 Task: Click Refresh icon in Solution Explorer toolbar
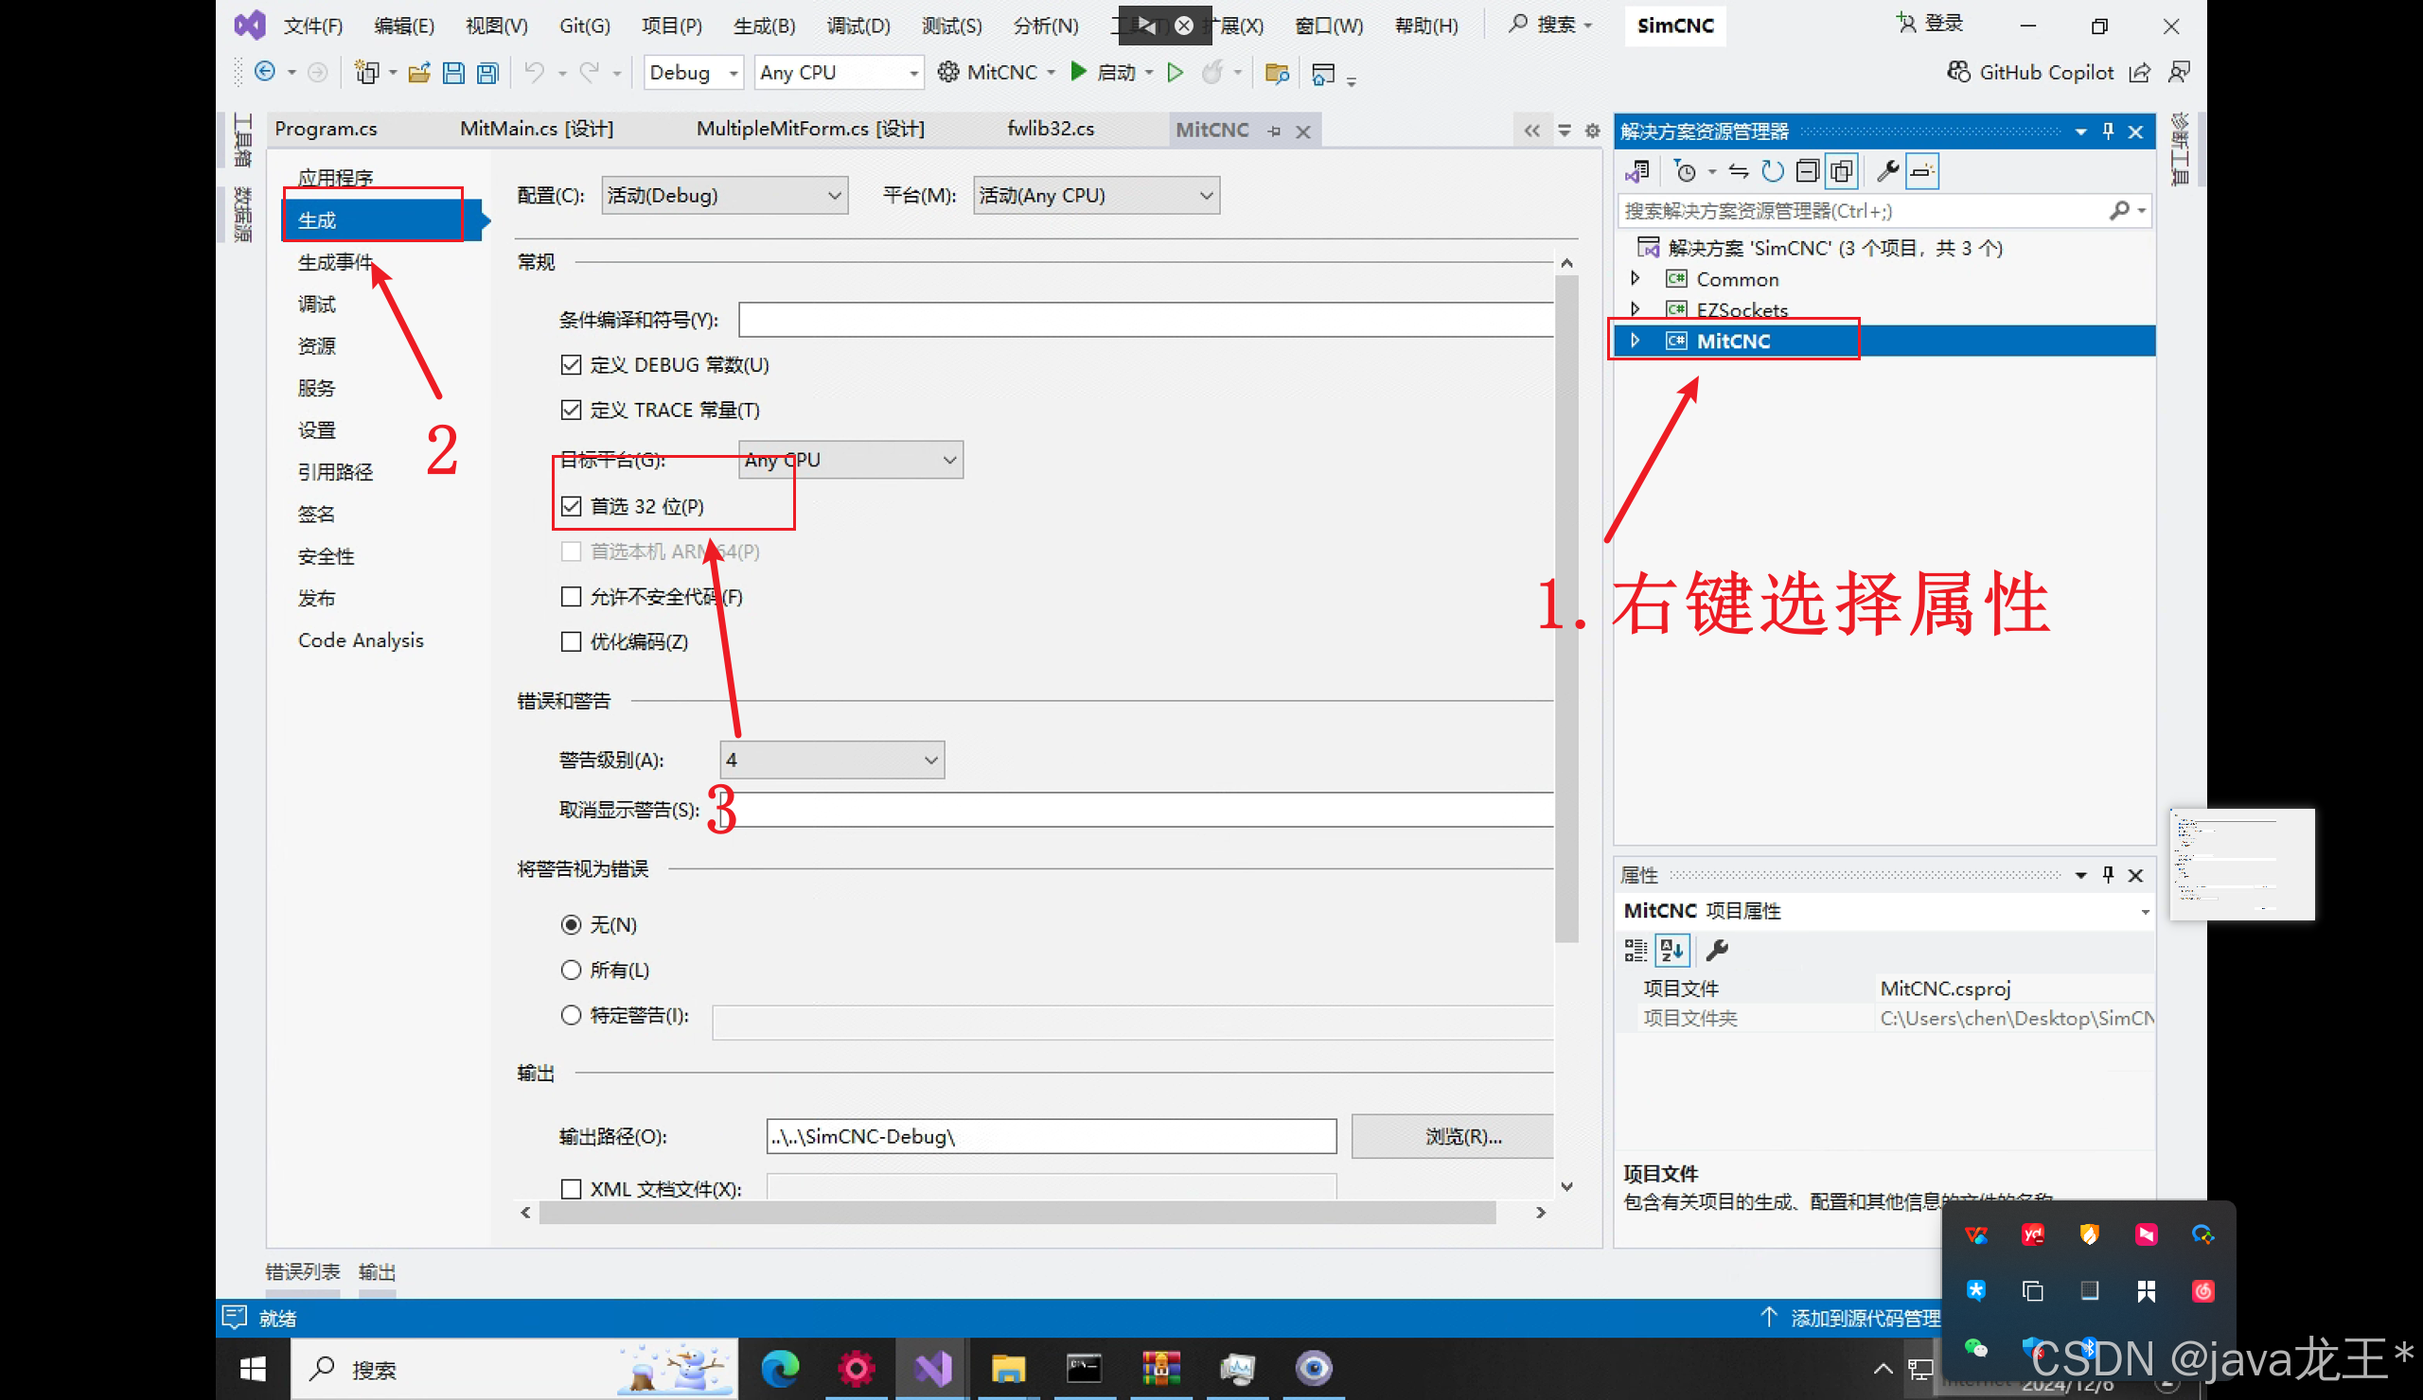(x=1772, y=171)
